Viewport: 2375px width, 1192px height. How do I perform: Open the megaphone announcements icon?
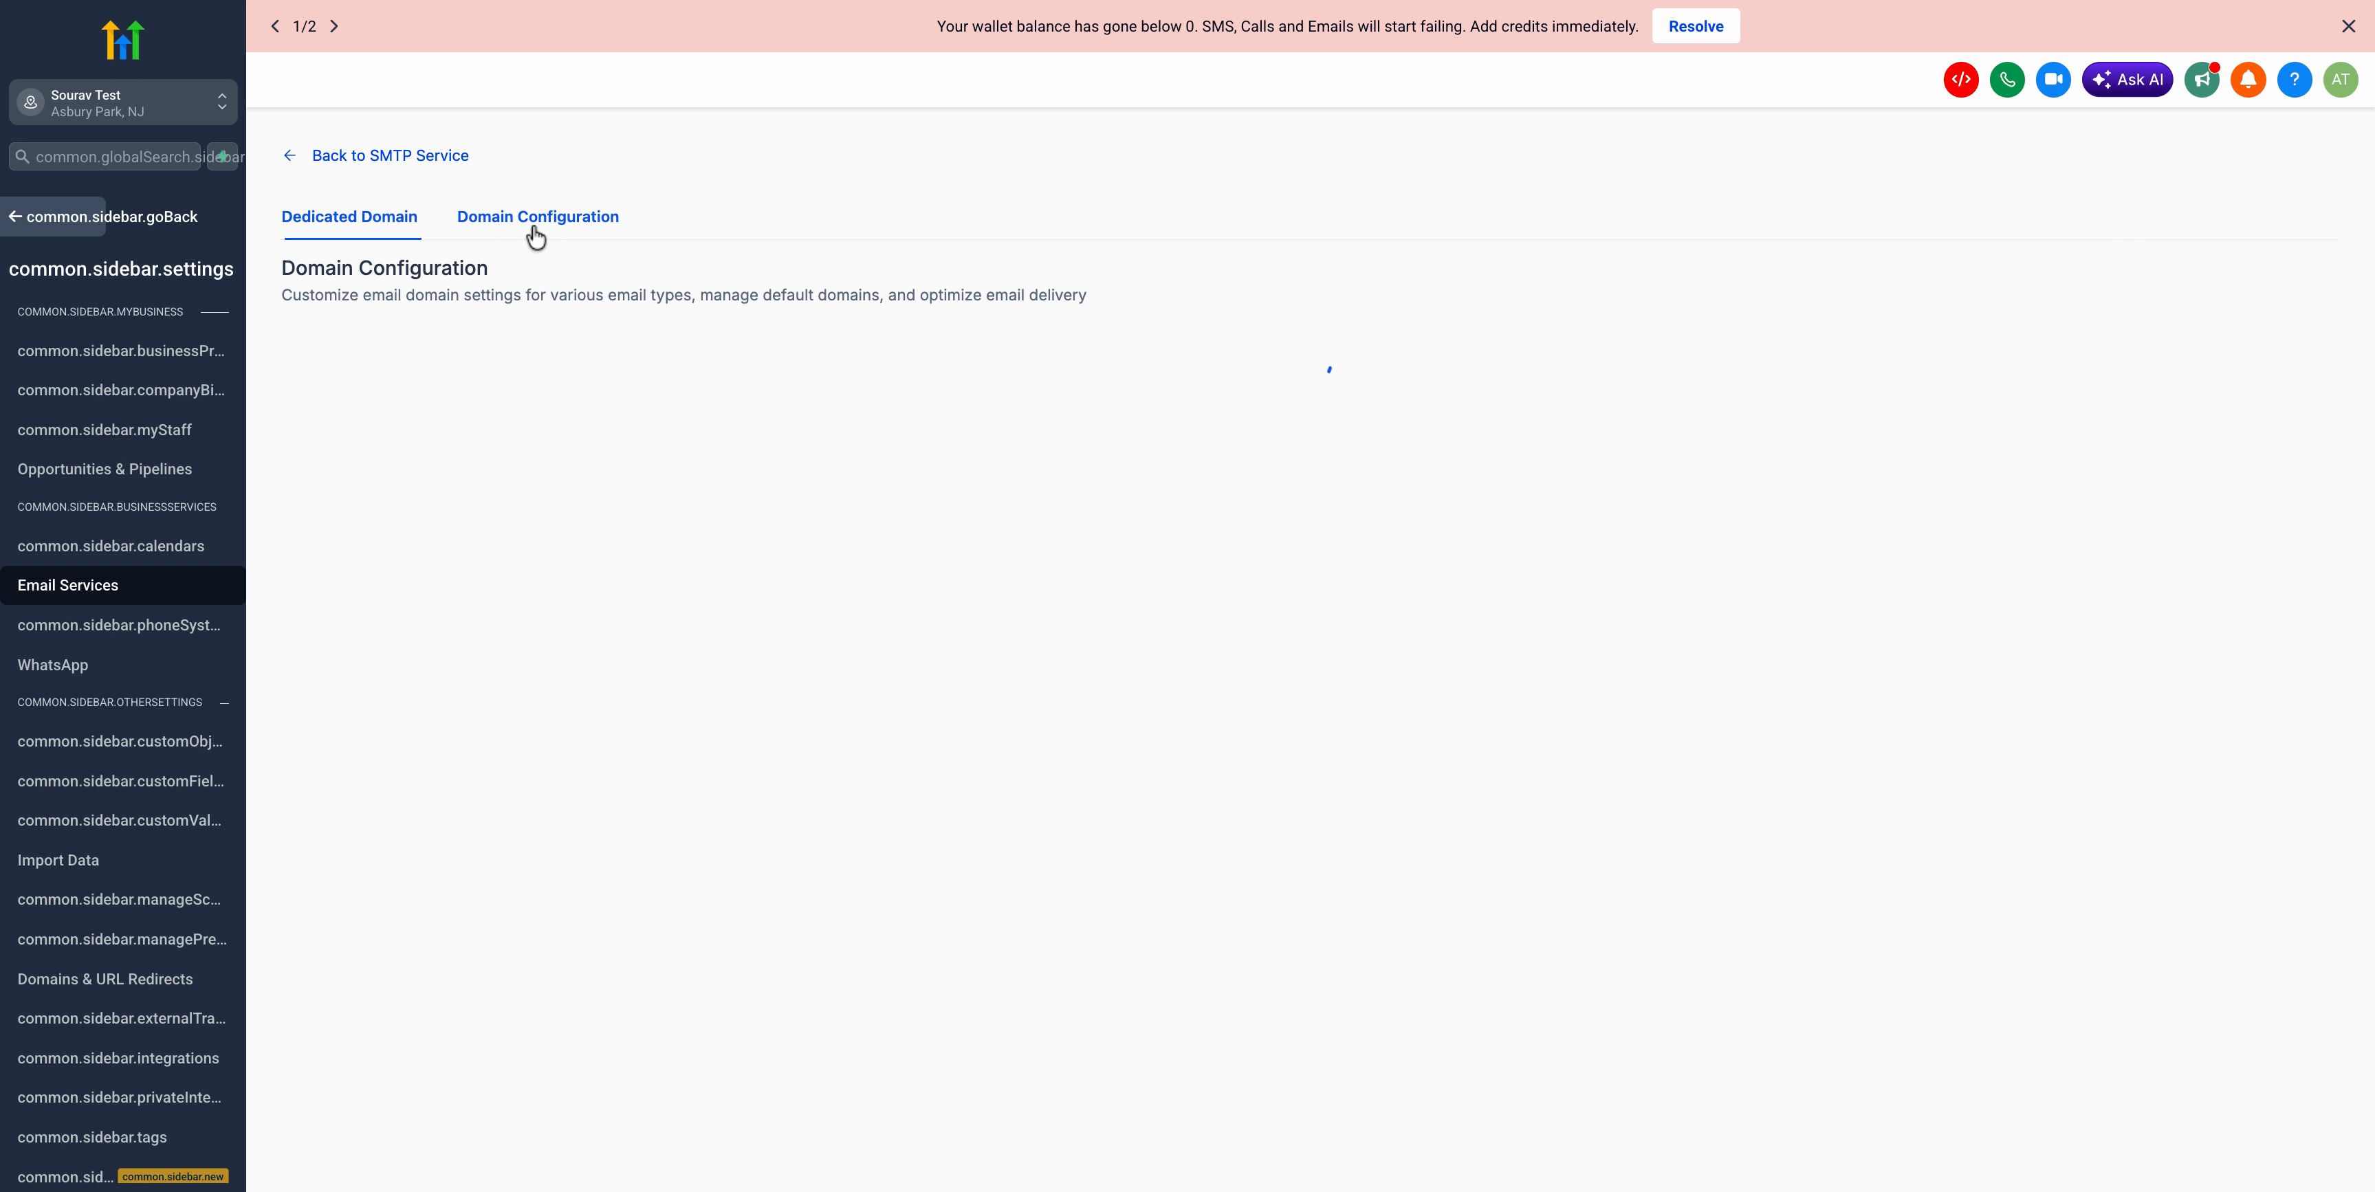[2202, 79]
